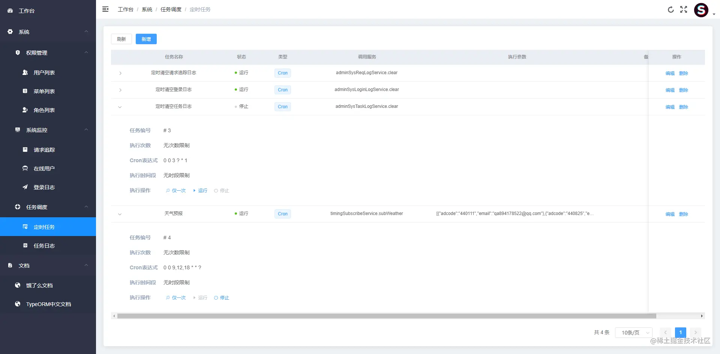Click the 角色列表 role icon
720x354 pixels.
(25, 110)
